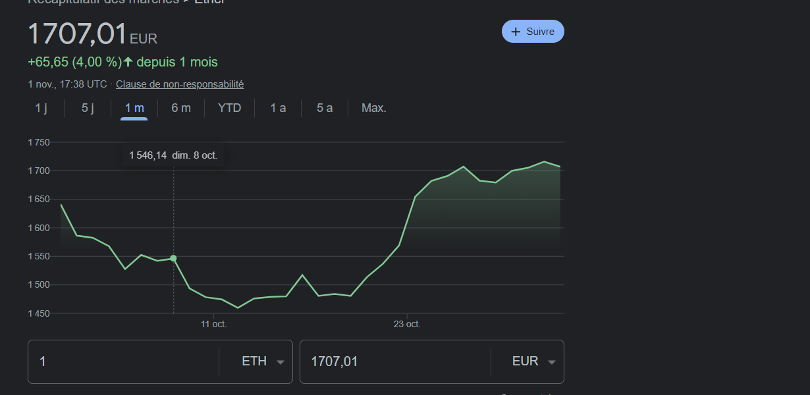The image size is (810, 395).
Task: Select the Max. range tab
Action: [373, 108]
